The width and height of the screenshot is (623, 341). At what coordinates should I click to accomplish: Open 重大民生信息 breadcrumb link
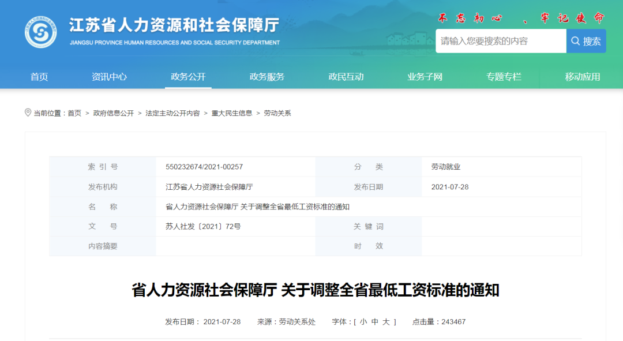[x=232, y=113]
